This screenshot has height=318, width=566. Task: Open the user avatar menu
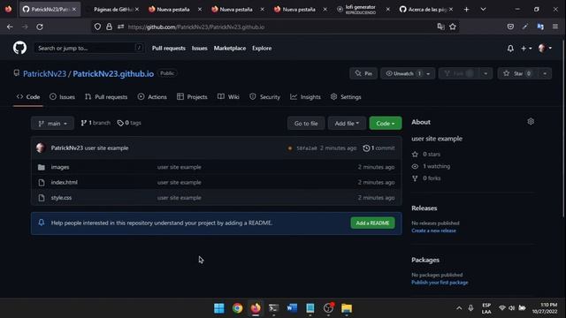(545, 49)
